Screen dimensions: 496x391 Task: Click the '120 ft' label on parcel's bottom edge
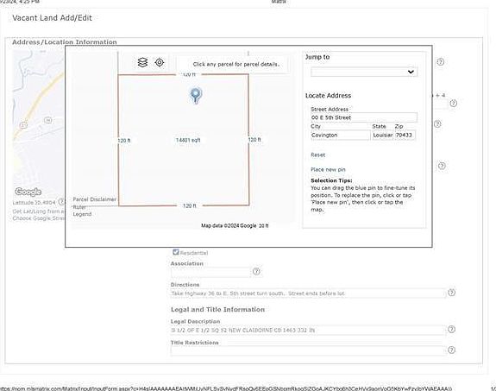click(190, 205)
